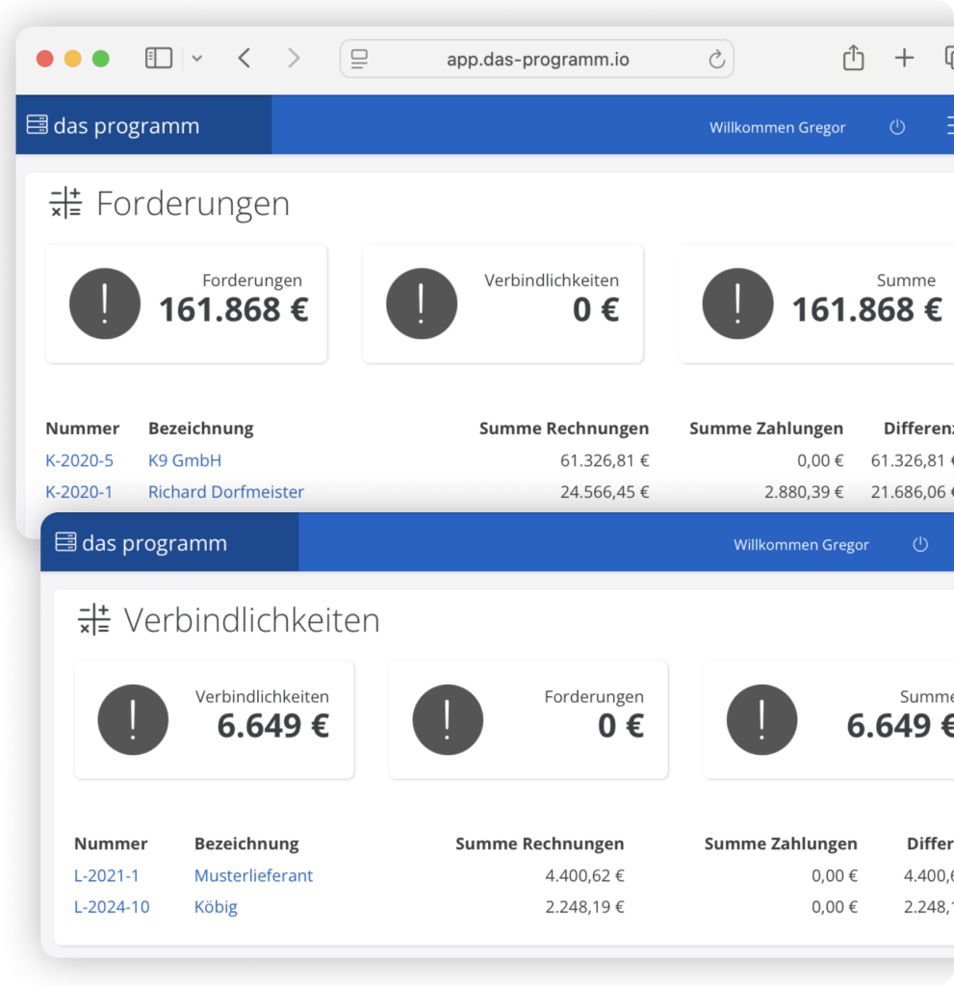Open the sidebar chevron dropdown

(196, 58)
